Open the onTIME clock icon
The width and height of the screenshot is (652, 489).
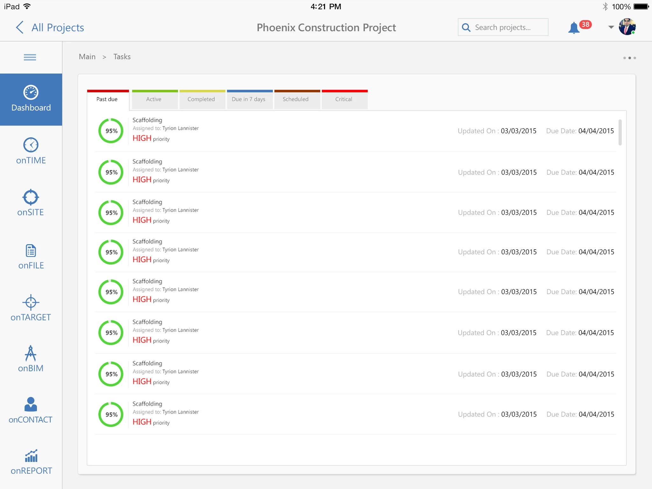click(31, 145)
